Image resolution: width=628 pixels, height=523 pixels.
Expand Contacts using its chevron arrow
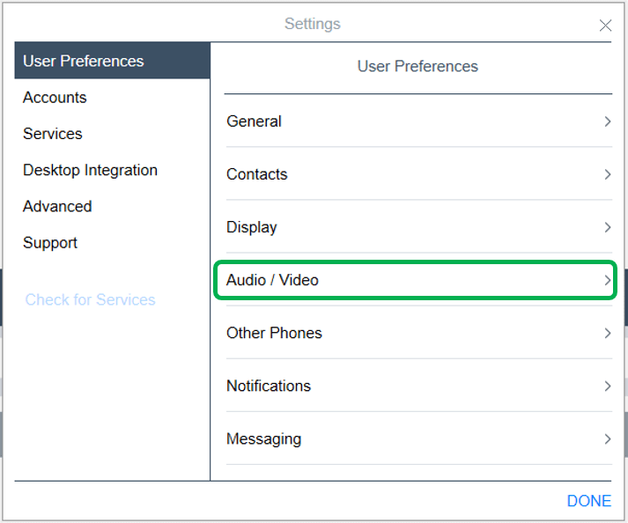tap(607, 174)
